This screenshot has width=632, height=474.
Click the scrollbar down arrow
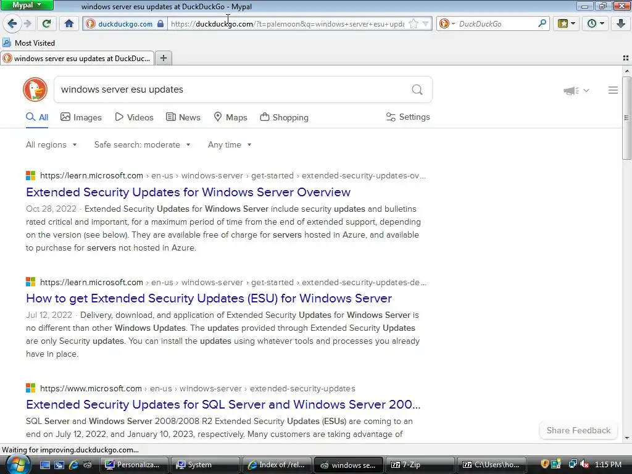click(627, 438)
